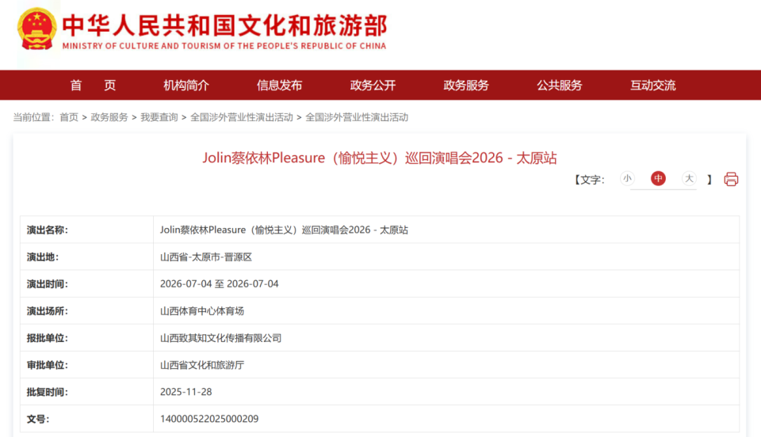Screen dimensions: 761x437
Task: Set text size to large (大)
Action: (x=689, y=179)
